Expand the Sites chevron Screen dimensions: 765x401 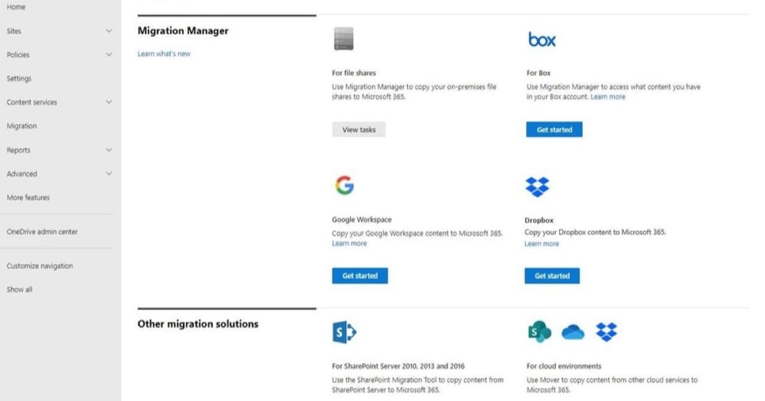[108, 31]
